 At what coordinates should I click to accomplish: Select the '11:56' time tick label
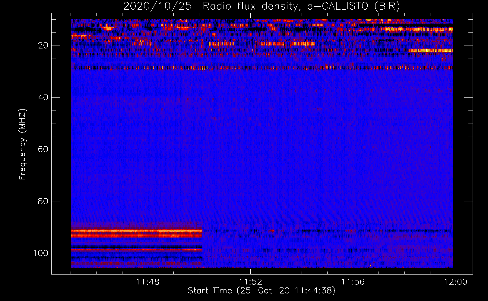(x=353, y=282)
